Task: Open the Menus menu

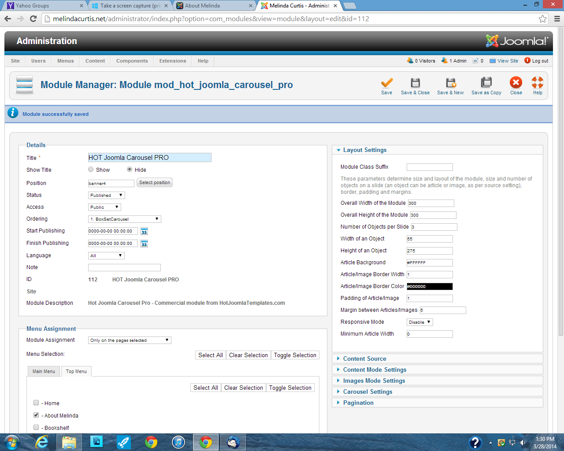Action: tap(66, 61)
